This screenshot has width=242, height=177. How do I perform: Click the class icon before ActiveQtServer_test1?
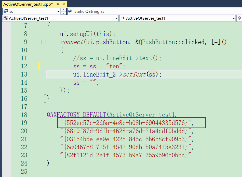[6, 18]
